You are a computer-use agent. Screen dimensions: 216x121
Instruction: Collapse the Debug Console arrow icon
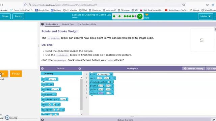pos(43,120)
